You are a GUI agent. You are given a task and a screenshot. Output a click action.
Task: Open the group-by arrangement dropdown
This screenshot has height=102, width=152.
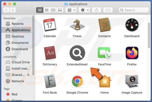[71, 10]
